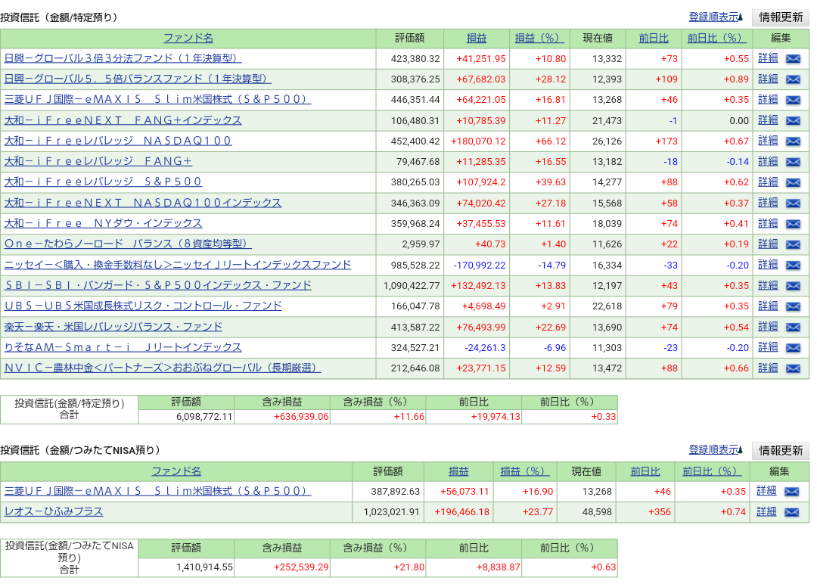This screenshot has height=584, width=817.
Task: Click 詳細 for ＵＢＳ米国成長株式リスク・コントロール・ファンド
Action: [767, 306]
